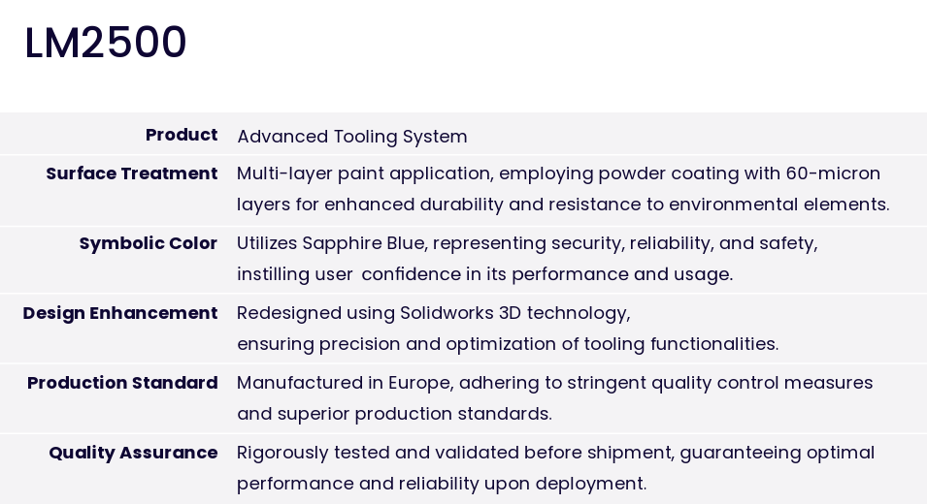Select the Design Enhancement label
927x504 pixels.
pyautogui.click(x=120, y=313)
